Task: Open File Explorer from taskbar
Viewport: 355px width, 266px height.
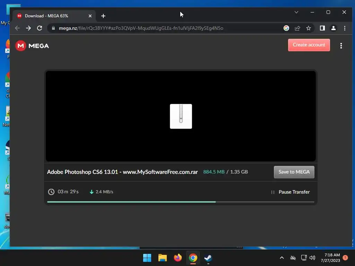Action: tap(162, 258)
